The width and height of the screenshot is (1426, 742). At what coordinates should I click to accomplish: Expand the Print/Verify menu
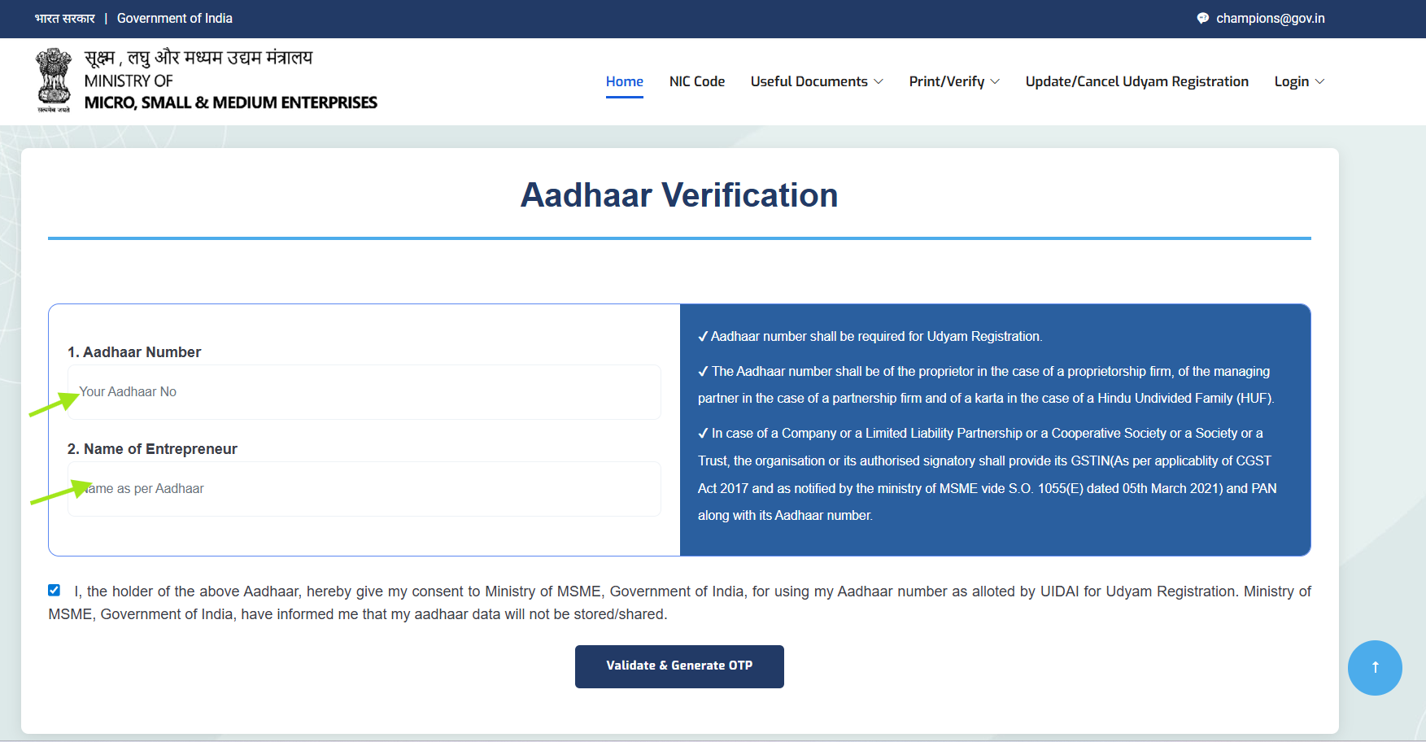tap(953, 81)
